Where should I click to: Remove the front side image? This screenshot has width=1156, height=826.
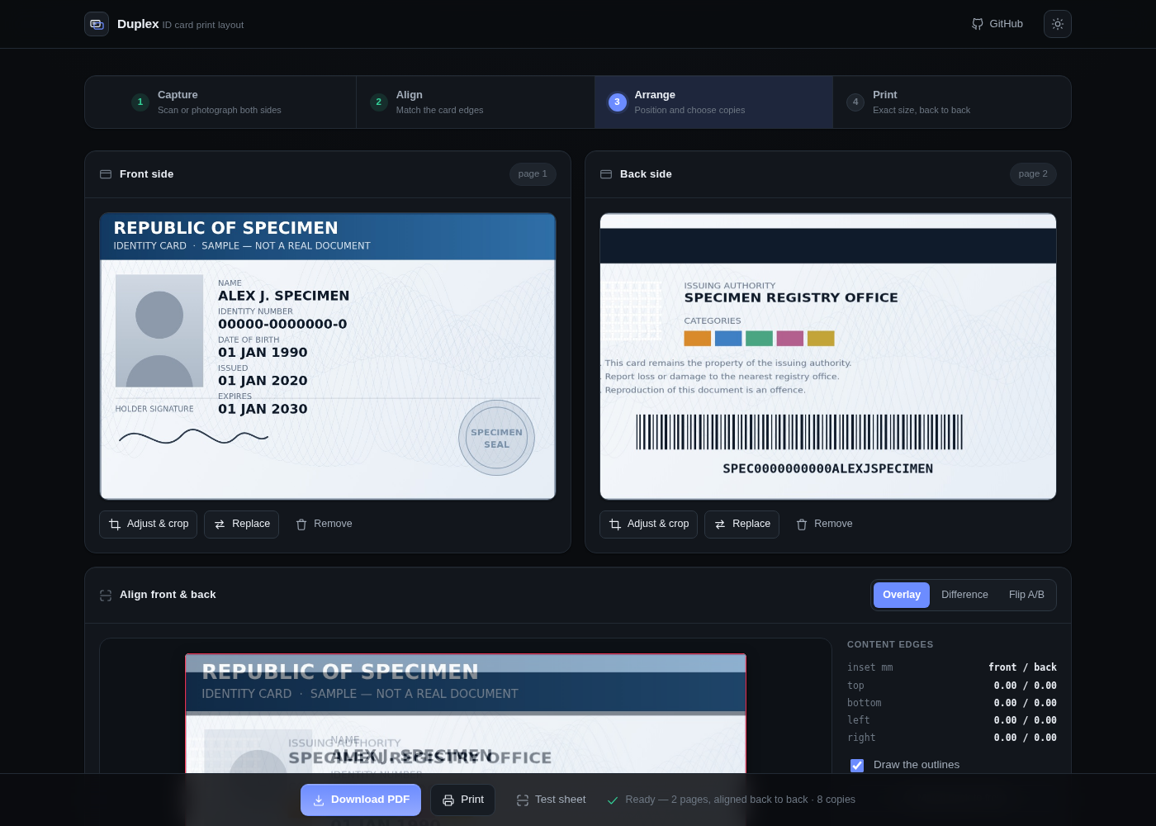324,525
